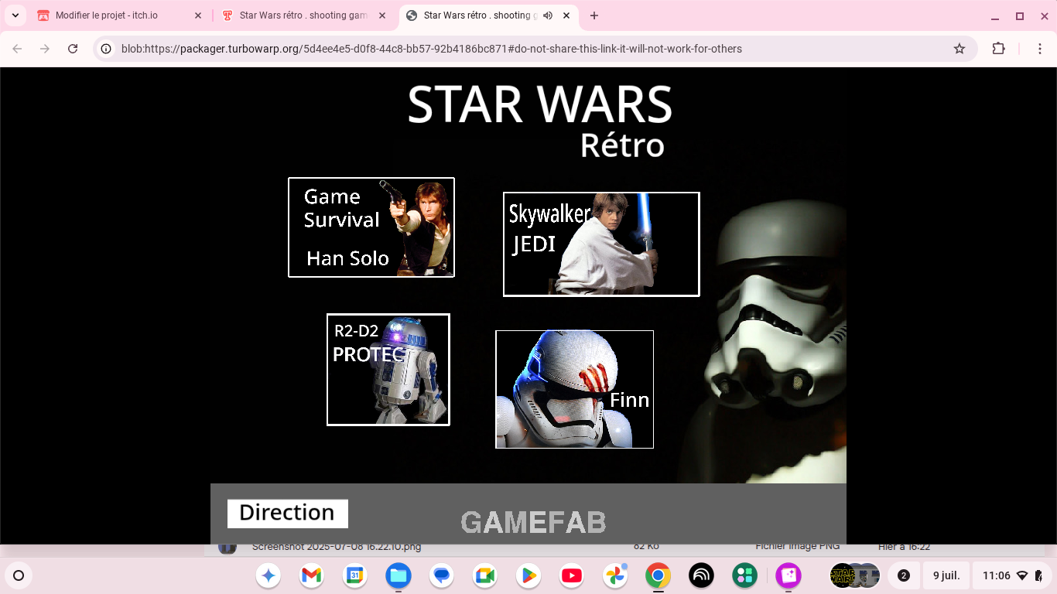Bookmark this page with the star icon
Screen dimensions: 1057x594
(x=960, y=49)
